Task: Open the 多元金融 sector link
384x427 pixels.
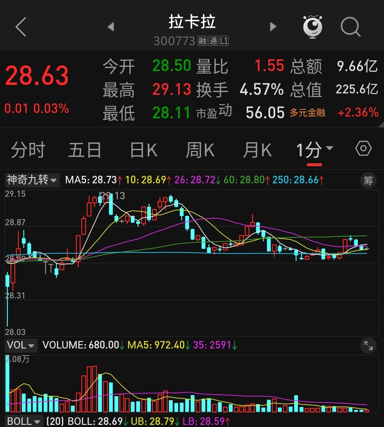Action: point(308,113)
